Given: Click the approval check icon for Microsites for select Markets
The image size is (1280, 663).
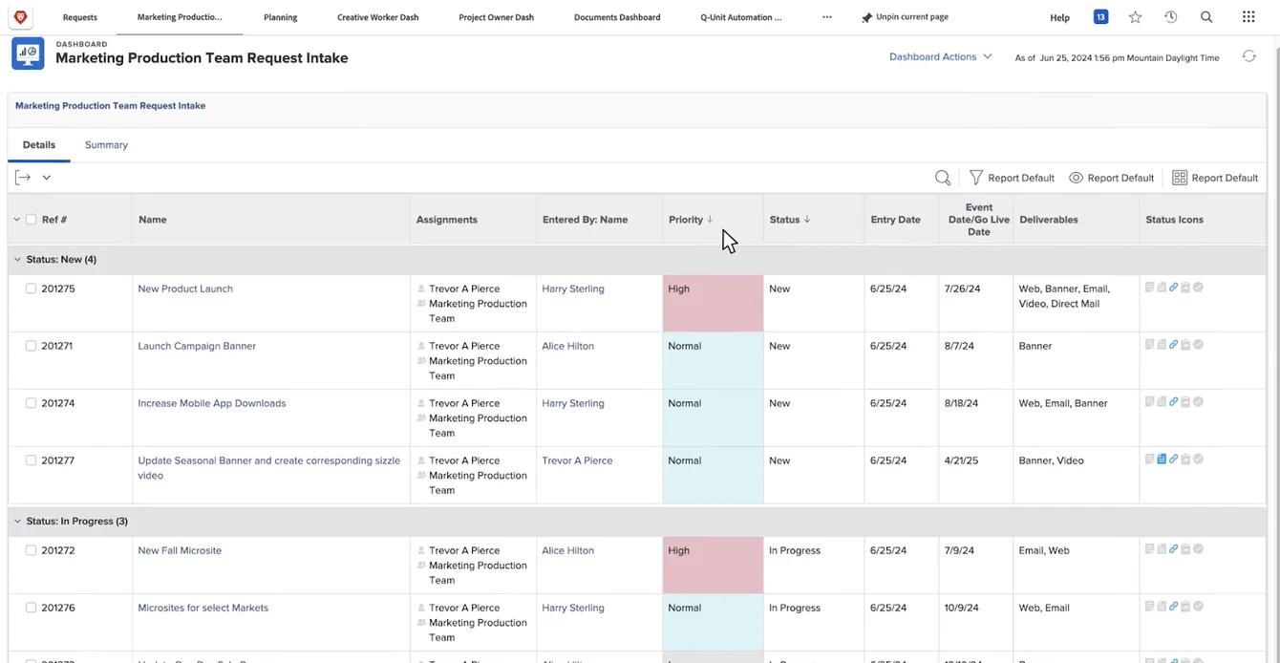Looking at the screenshot, I should 1198,607.
